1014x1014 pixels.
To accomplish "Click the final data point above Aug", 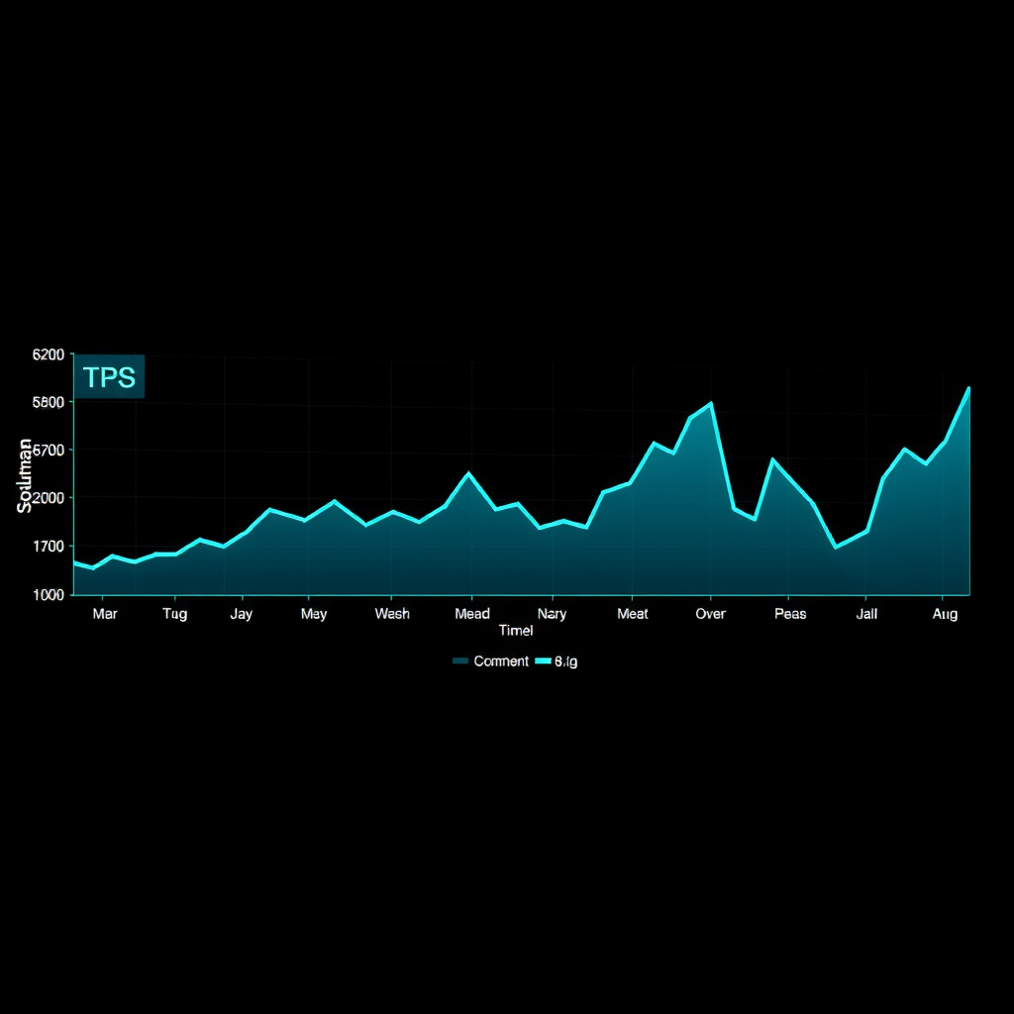I will coord(968,388).
